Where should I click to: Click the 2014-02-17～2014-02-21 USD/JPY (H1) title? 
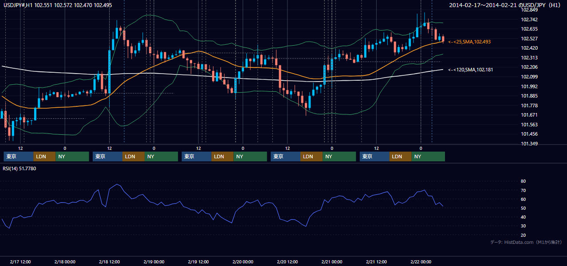pos(506,5)
